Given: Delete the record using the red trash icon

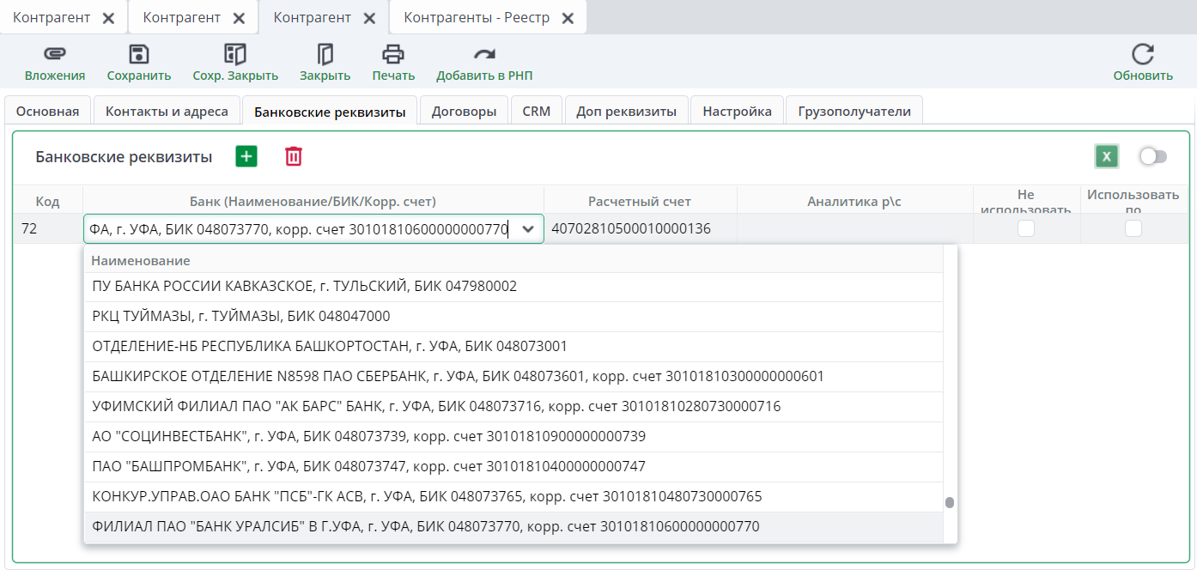Looking at the screenshot, I should point(294,156).
